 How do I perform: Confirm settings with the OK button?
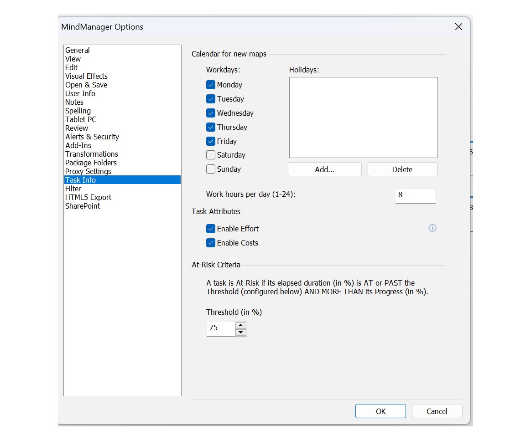[x=380, y=411]
